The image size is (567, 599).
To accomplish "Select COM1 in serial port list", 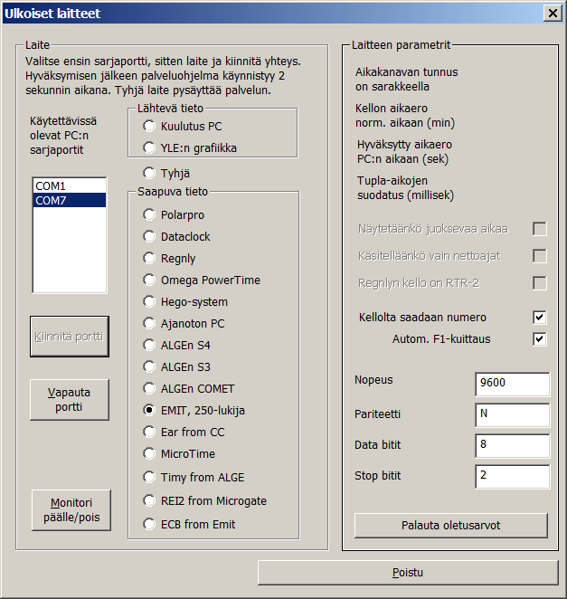I will [69, 185].
